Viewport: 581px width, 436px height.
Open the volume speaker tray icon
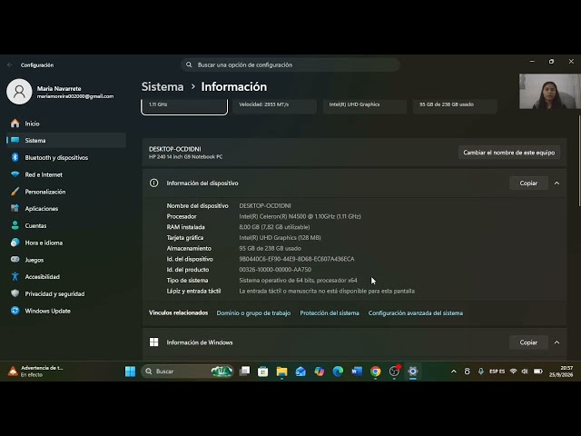[525, 372]
